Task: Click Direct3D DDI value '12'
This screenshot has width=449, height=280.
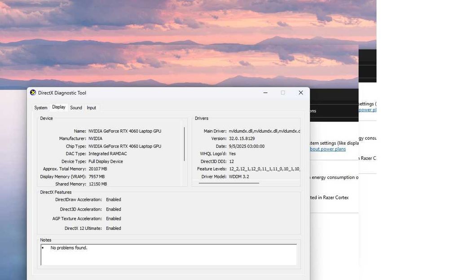Action: [231, 161]
